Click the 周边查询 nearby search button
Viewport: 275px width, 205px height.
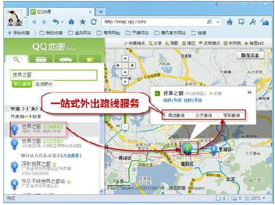pos(176,115)
